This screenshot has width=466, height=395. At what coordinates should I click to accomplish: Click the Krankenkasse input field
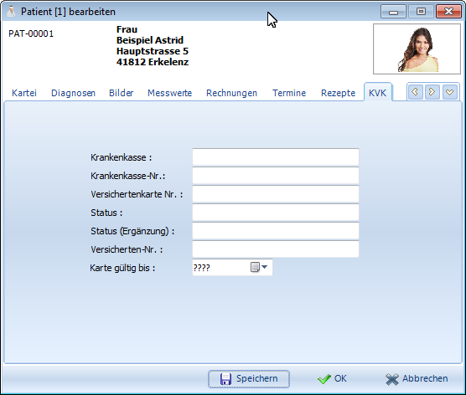(276, 157)
